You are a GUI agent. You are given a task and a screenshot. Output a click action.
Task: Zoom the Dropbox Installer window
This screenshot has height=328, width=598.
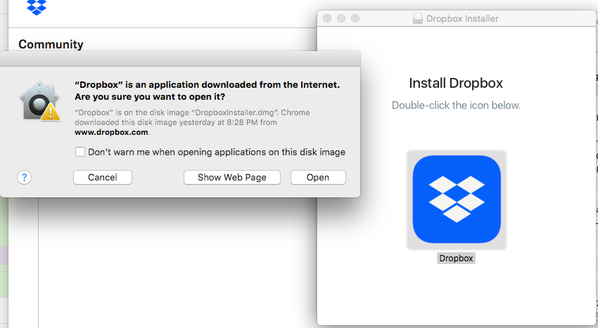tap(355, 18)
